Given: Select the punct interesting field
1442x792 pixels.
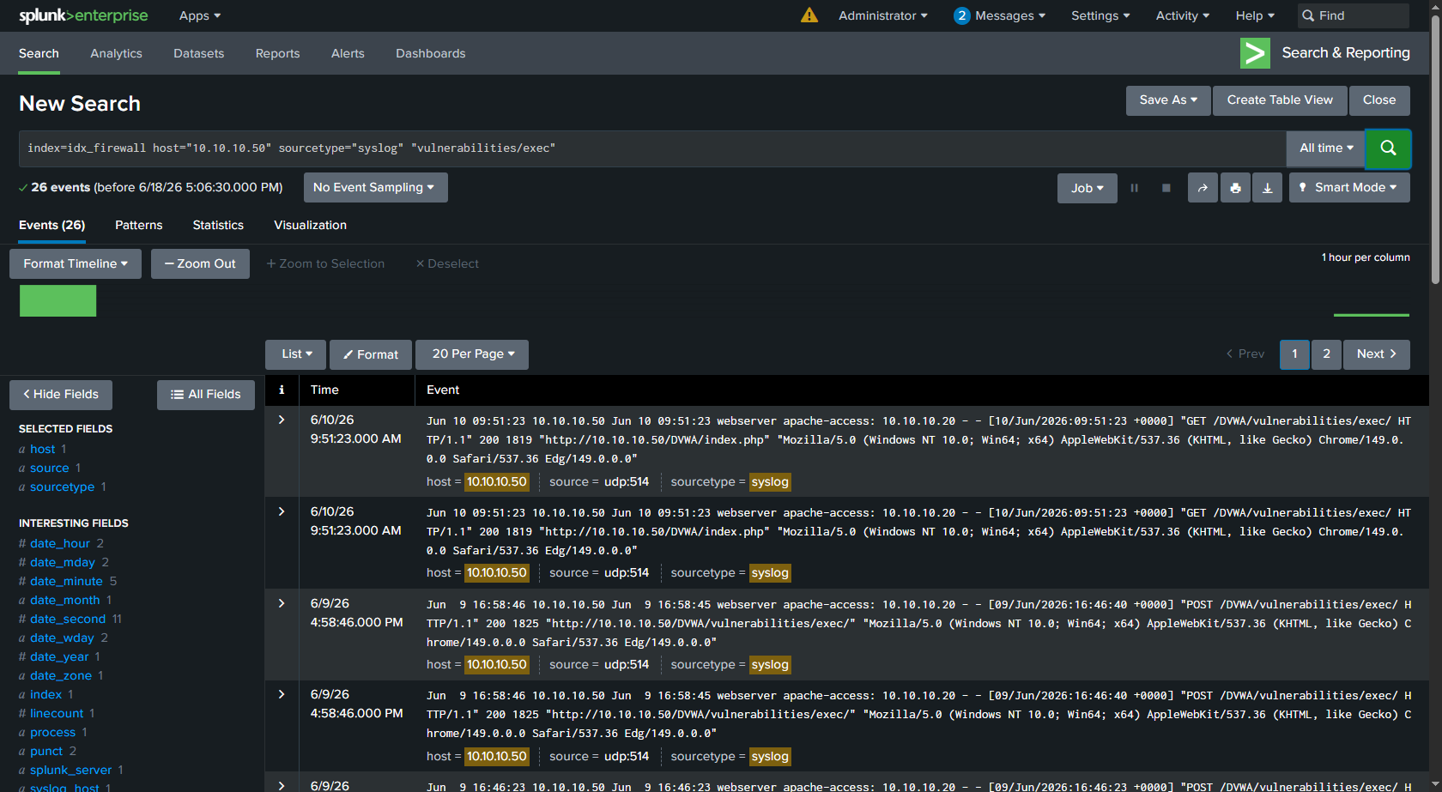Looking at the screenshot, I should click(x=46, y=751).
